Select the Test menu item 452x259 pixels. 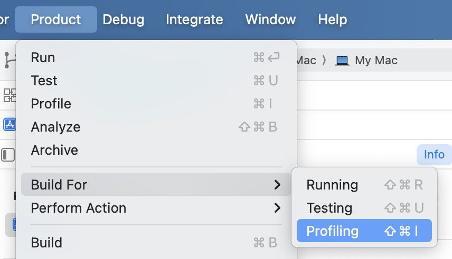click(x=44, y=81)
